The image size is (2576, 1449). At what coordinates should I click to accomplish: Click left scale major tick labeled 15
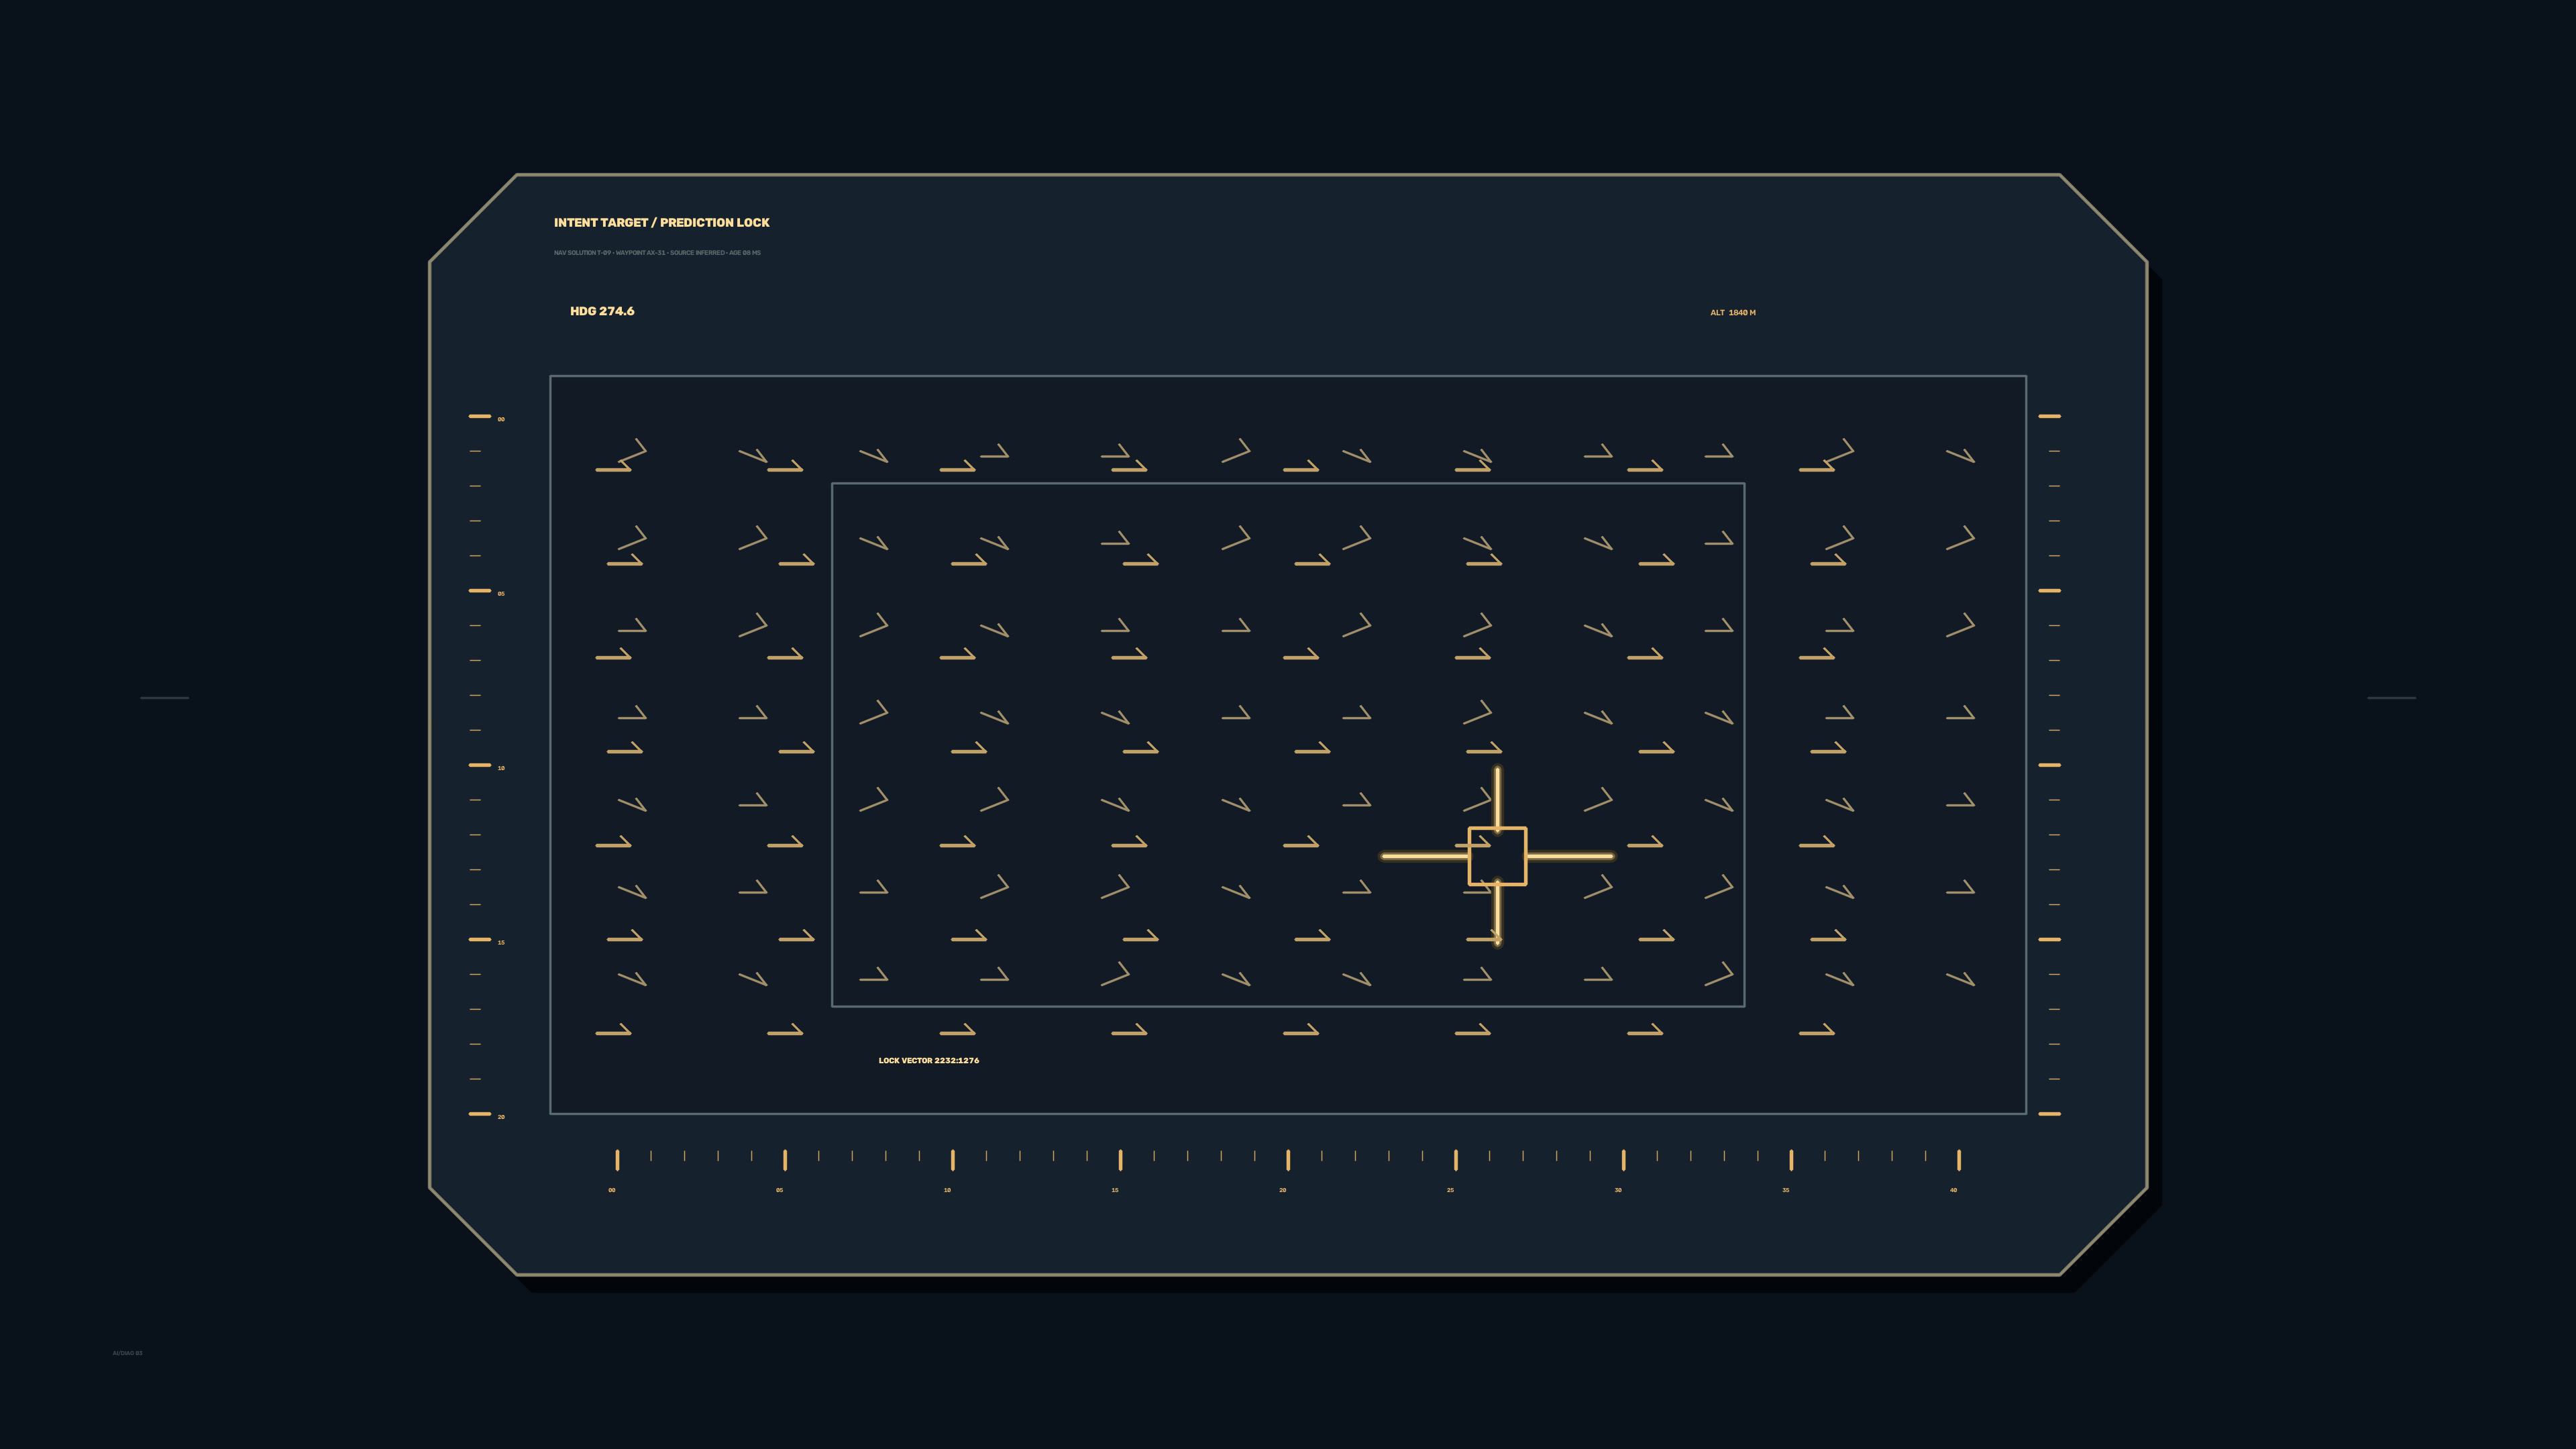[480, 940]
